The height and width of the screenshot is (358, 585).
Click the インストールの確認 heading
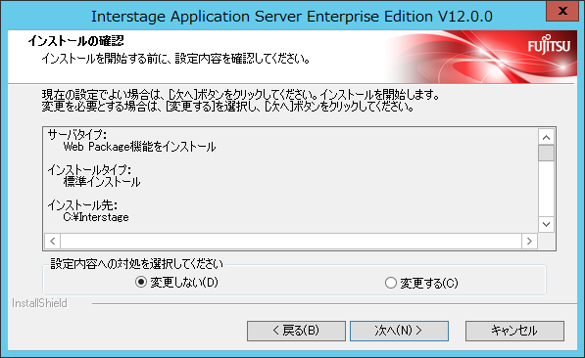coord(75,41)
